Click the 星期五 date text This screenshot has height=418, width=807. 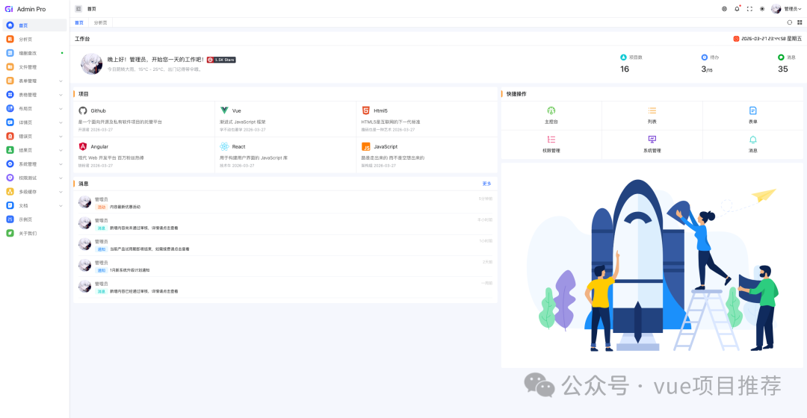click(x=794, y=39)
